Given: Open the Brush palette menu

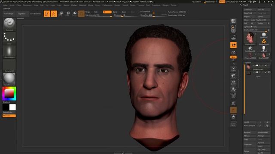Looking at the screenshot, I should [12, 5].
